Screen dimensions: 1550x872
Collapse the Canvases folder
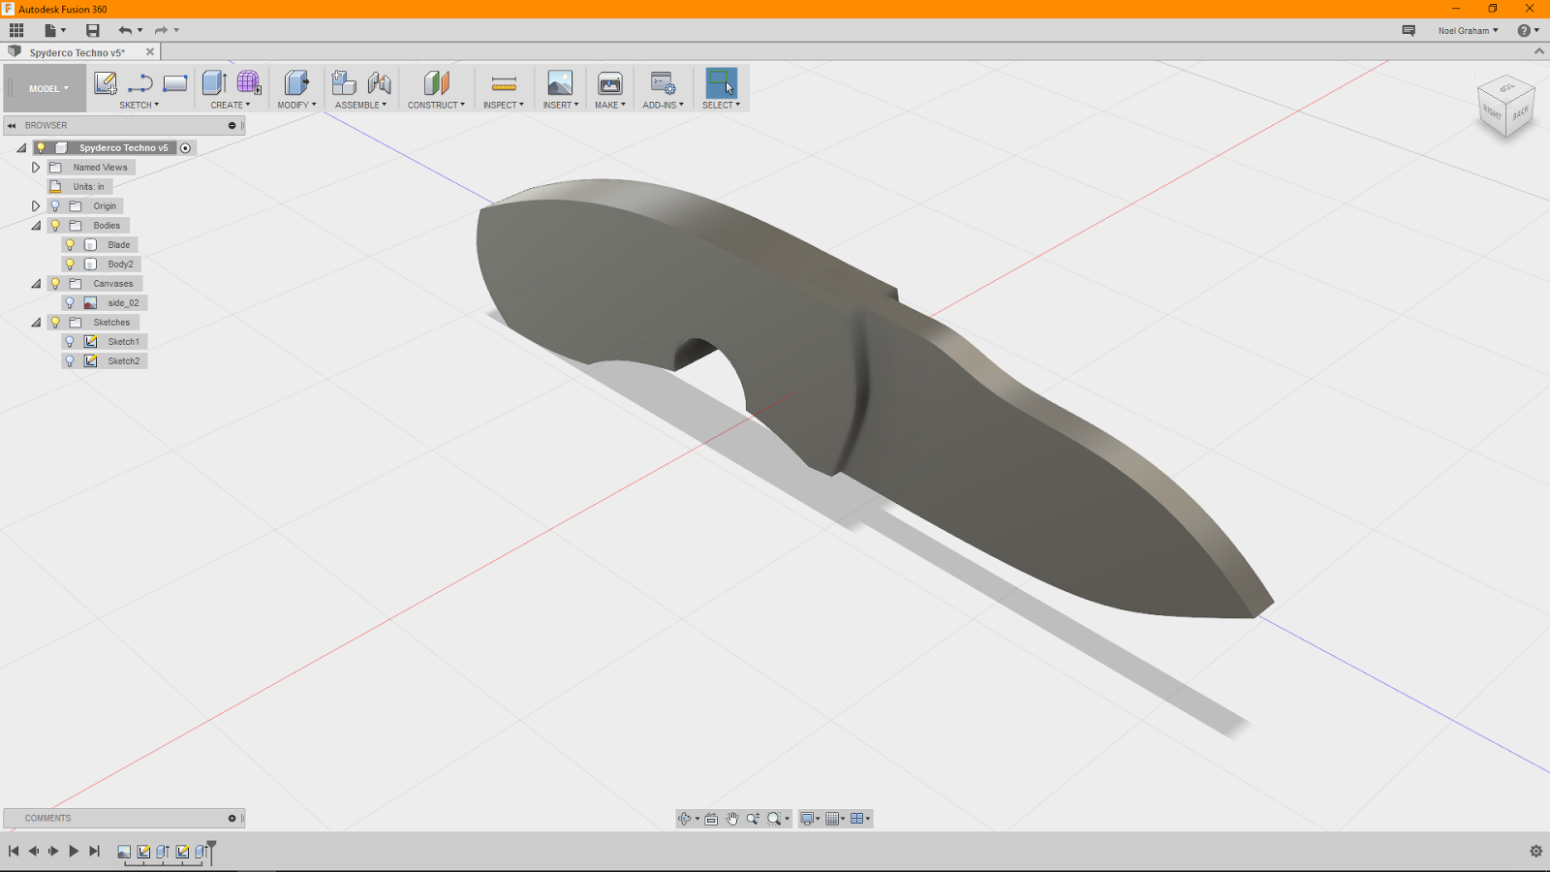[36, 284]
